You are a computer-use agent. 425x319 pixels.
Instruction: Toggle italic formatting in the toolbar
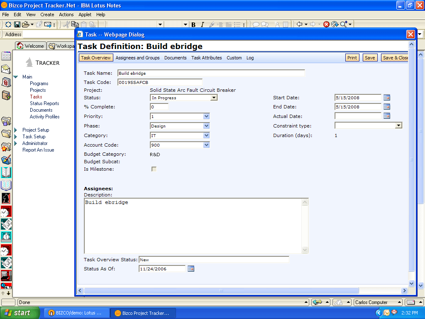pyautogui.click(x=202, y=25)
